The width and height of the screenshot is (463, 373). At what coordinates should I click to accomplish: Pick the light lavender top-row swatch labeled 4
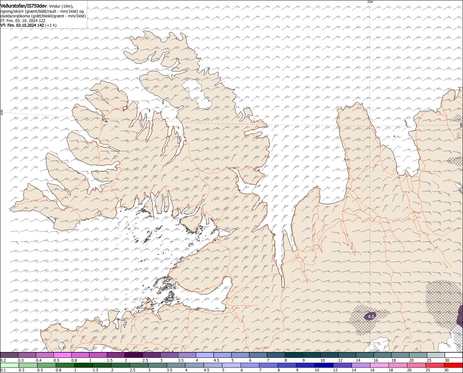(x=205, y=355)
